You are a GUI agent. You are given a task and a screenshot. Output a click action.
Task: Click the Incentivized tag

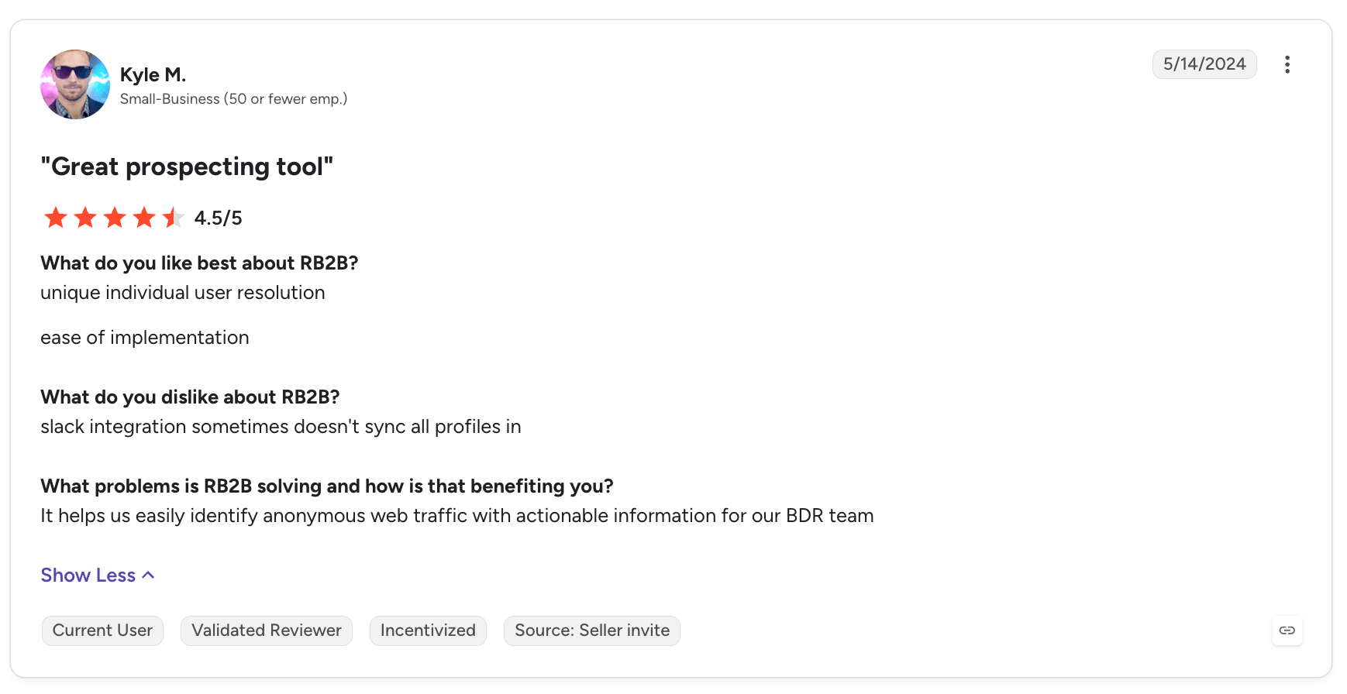coord(428,630)
